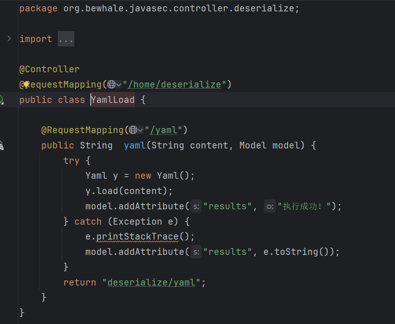Open the deserialize/yaml view link
This screenshot has height=324, width=395.
tap(151, 282)
